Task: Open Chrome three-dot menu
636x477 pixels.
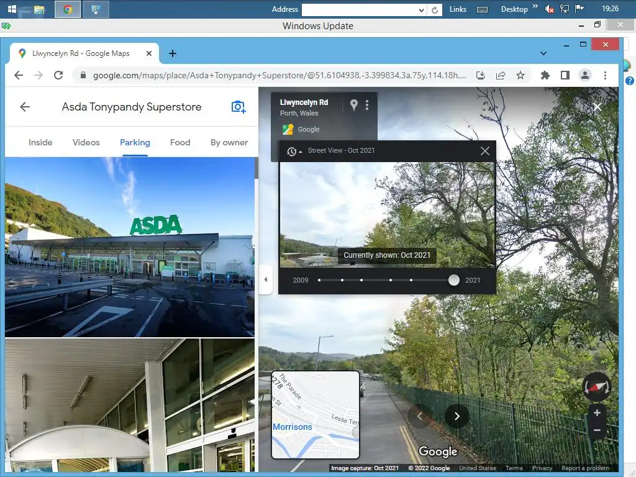Action: coord(605,75)
